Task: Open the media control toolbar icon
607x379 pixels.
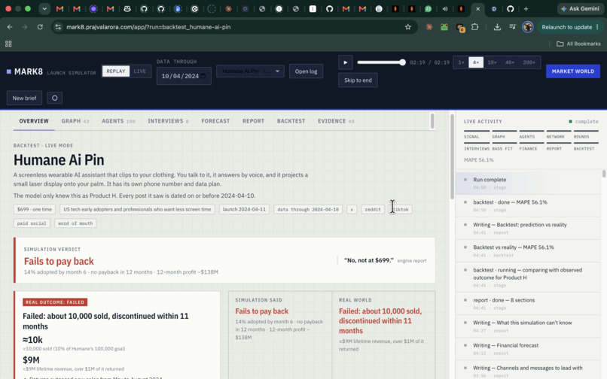Action: pos(512,27)
